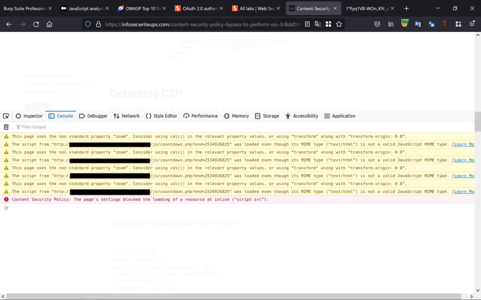Open the Storage panel

click(x=267, y=116)
